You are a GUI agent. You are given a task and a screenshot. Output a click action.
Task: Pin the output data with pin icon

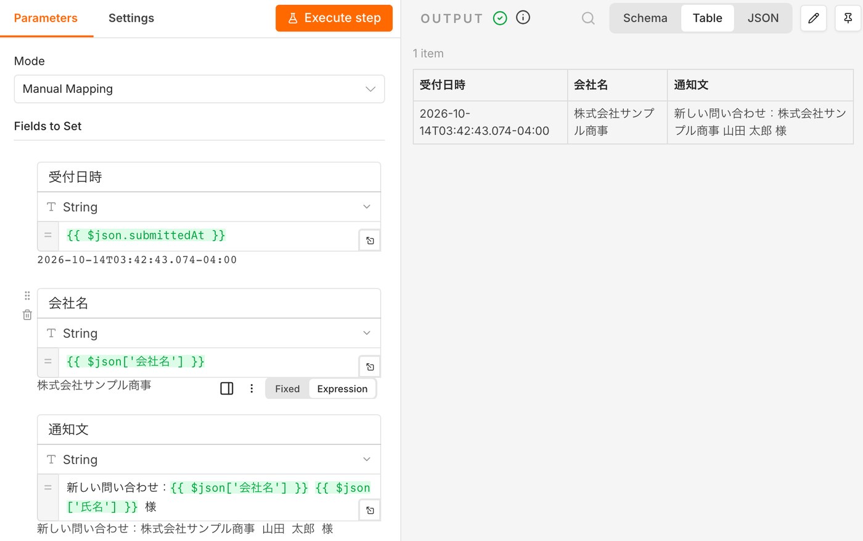tap(848, 18)
